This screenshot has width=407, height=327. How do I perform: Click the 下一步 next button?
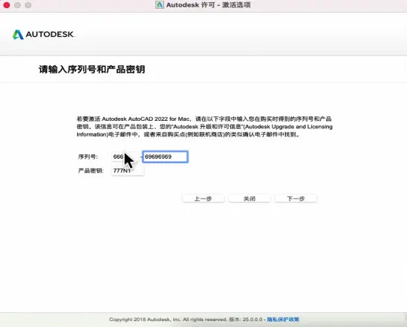coord(296,199)
